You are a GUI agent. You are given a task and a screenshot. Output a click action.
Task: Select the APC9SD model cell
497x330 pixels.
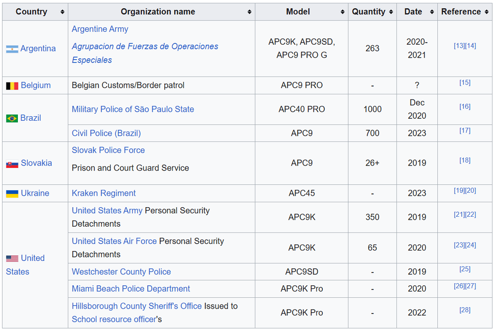click(x=302, y=272)
